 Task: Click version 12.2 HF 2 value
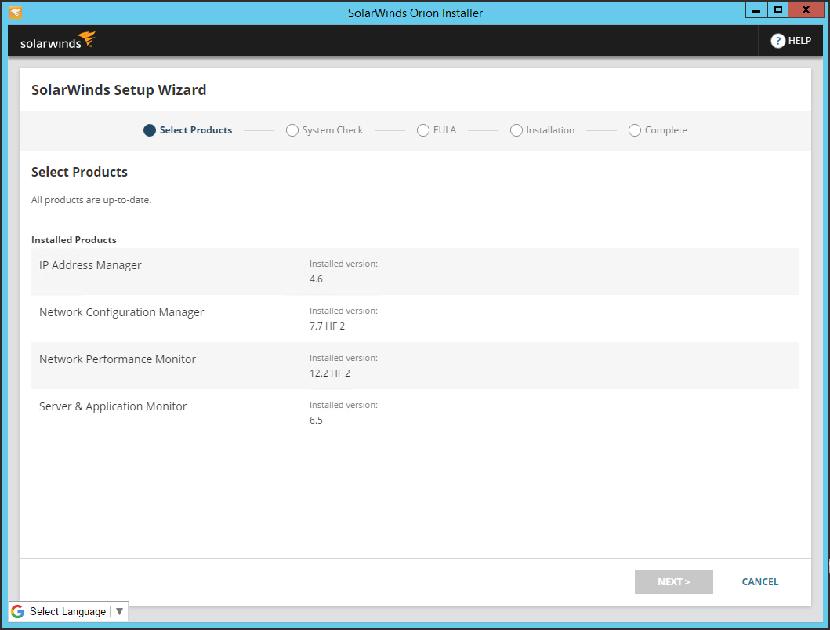(x=330, y=373)
